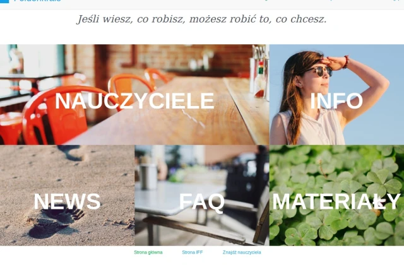Open the NAUCZYCIELE tile
404x265 pixels.
[134, 95]
